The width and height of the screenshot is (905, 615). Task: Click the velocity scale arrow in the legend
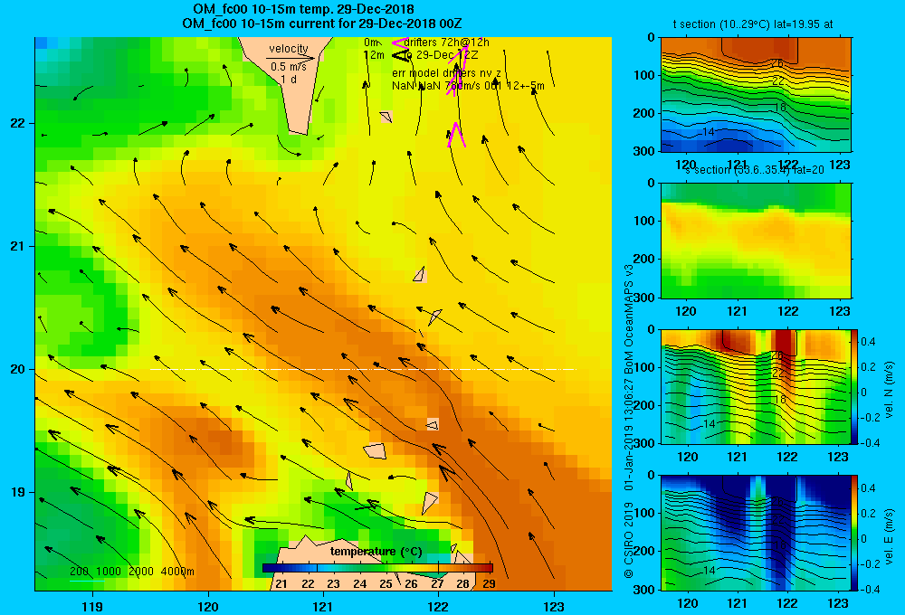coord(291,58)
